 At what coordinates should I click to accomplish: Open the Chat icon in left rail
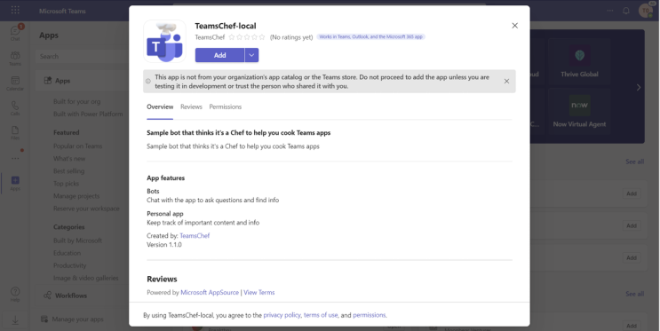(x=15, y=32)
